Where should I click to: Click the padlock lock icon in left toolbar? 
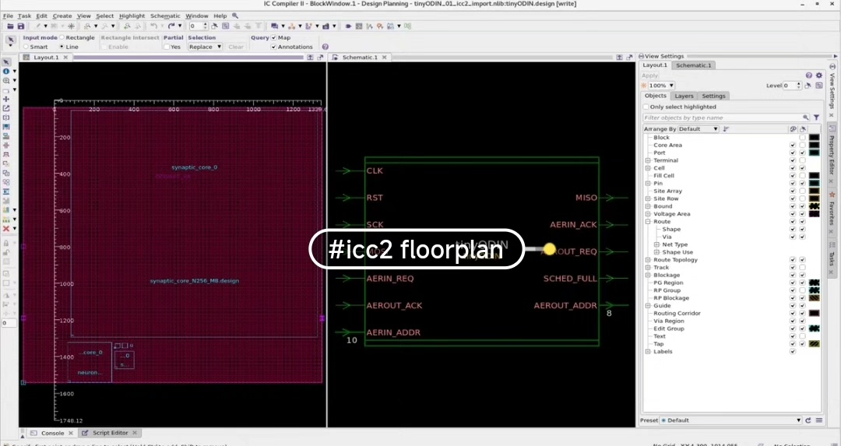click(6, 244)
